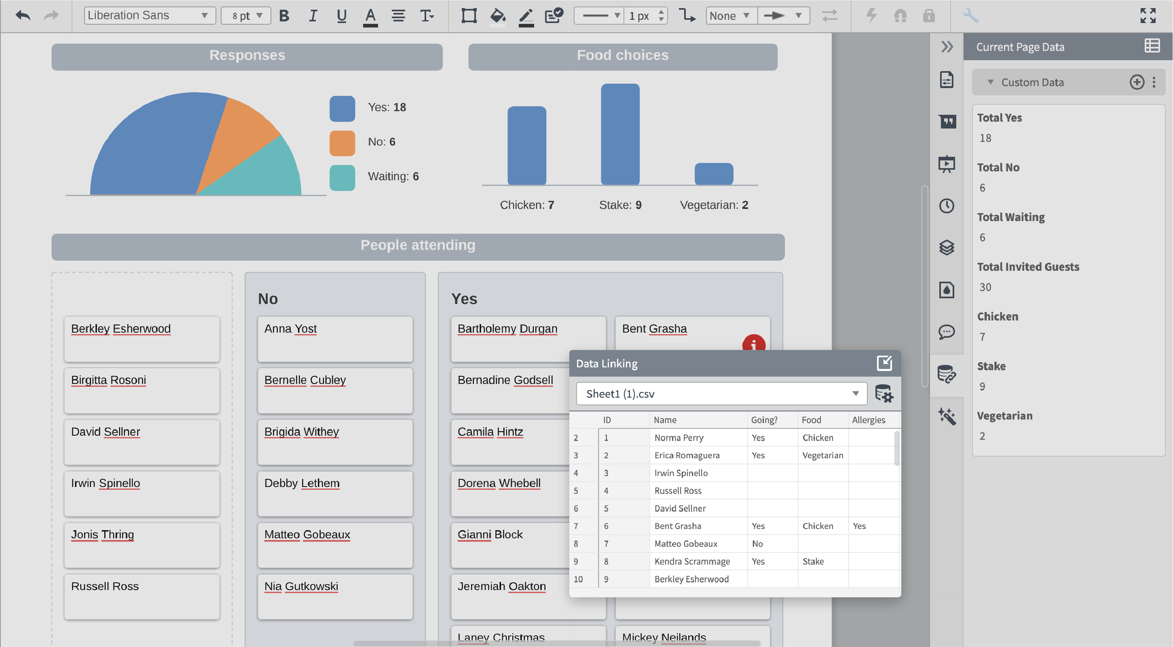The width and height of the screenshot is (1173, 647).
Task: Click the elbow line connector icon
Action: tap(688, 16)
